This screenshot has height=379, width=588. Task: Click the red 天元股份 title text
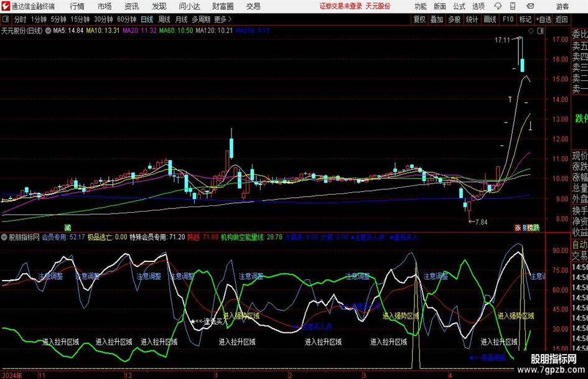pos(378,6)
